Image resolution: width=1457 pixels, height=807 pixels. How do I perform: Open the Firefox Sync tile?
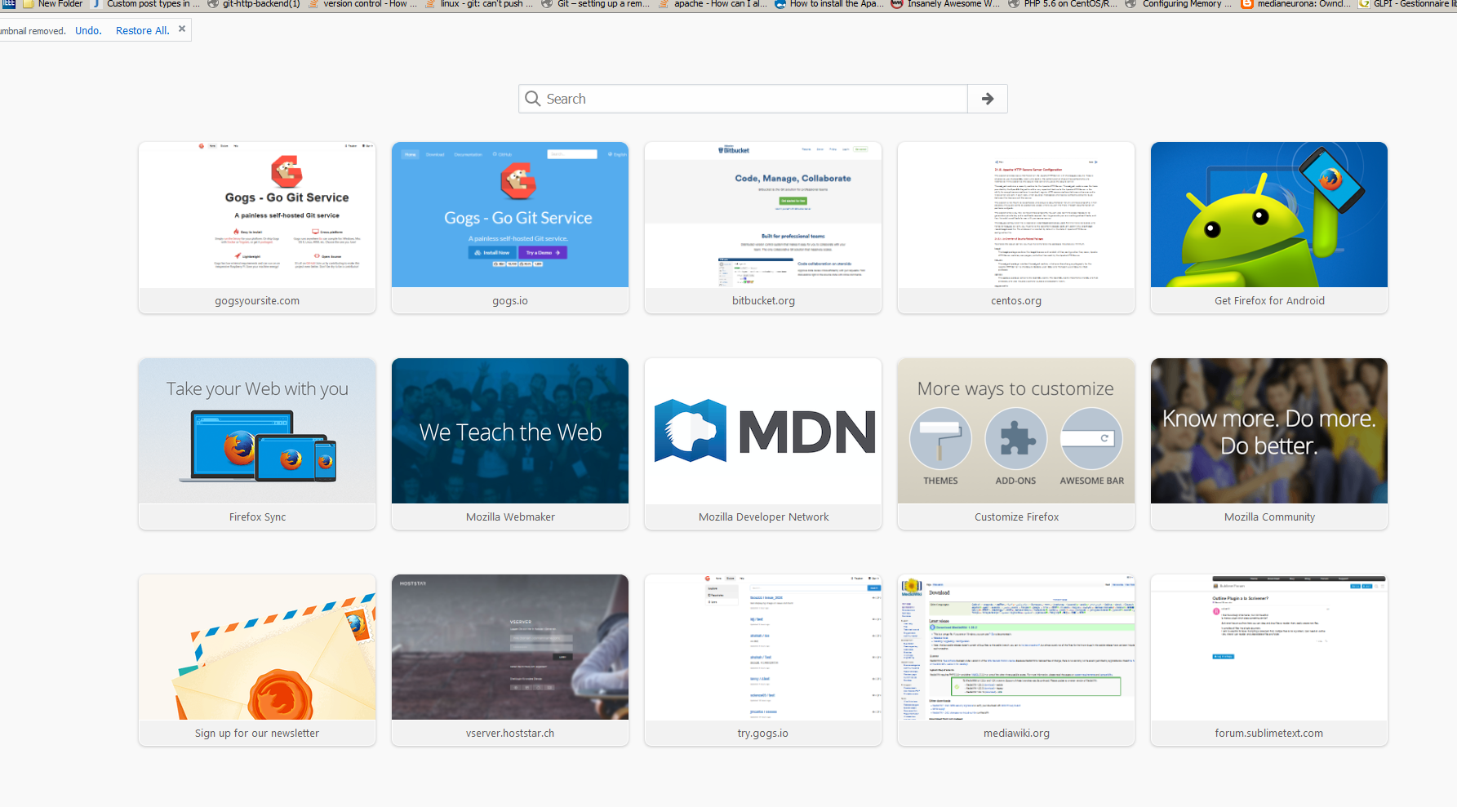tap(257, 444)
